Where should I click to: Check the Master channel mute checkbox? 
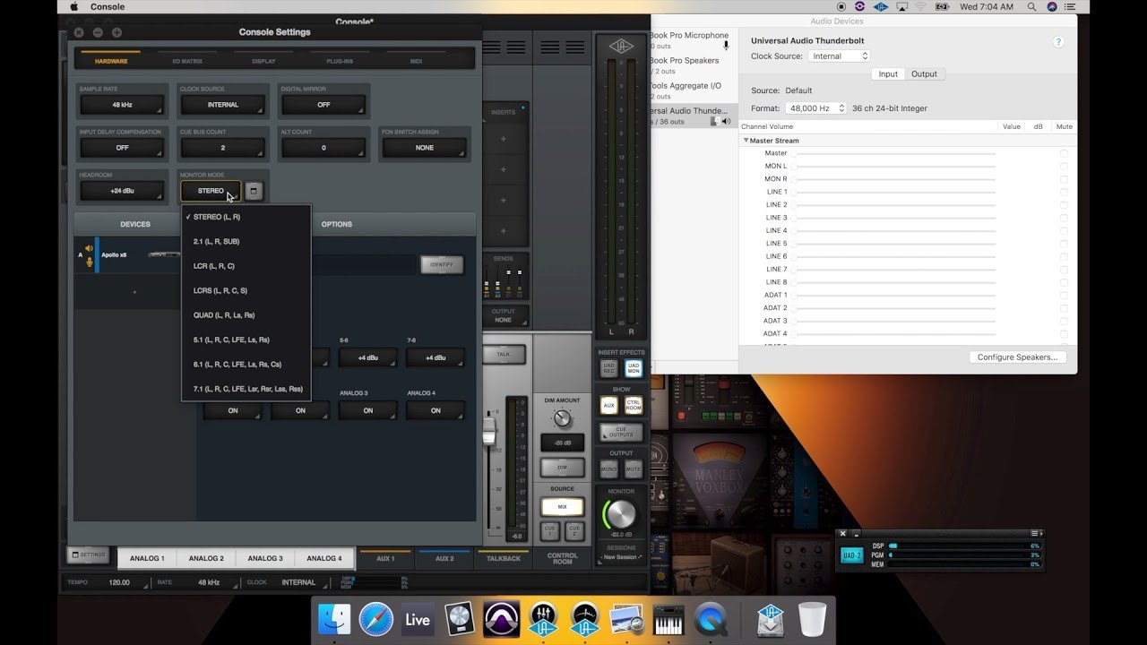tap(1064, 153)
